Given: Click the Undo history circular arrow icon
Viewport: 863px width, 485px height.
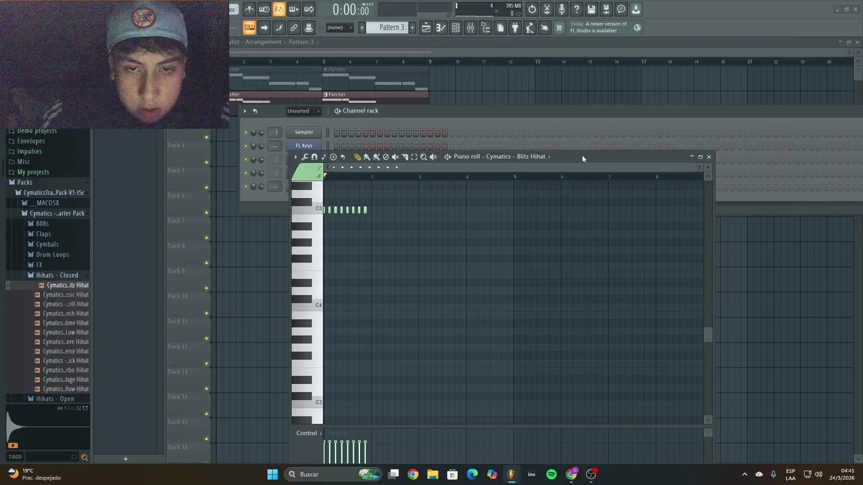Looking at the screenshot, I should pos(532,9).
